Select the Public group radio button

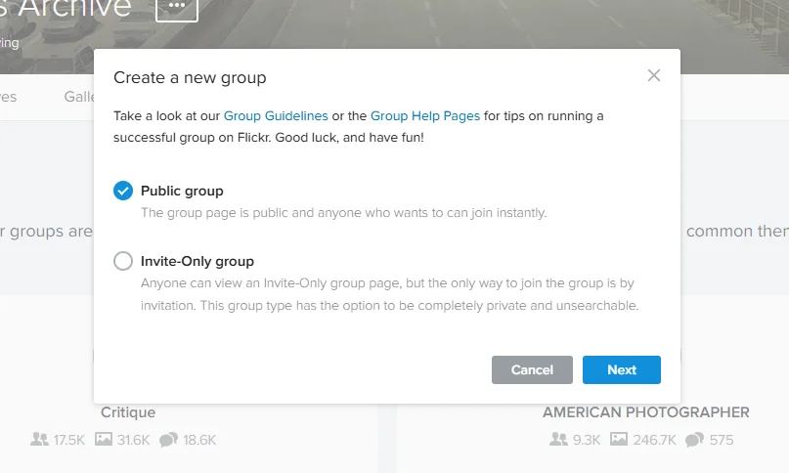pyautogui.click(x=123, y=191)
